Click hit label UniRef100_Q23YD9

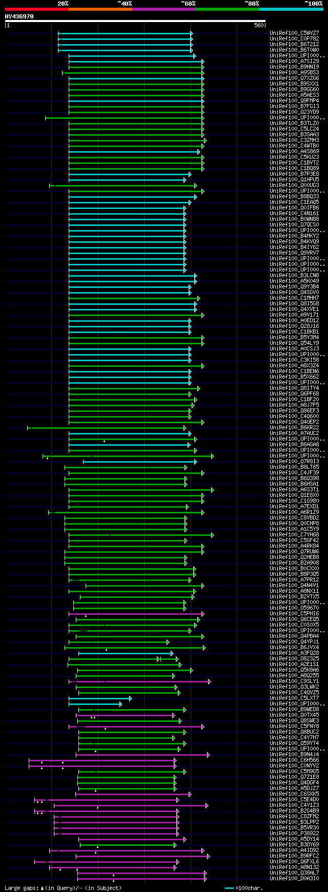click(294, 112)
